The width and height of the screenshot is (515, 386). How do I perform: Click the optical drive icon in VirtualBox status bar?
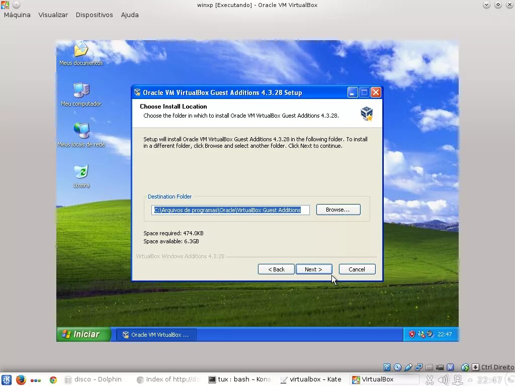pyautogui.click(x=397, y=367)
